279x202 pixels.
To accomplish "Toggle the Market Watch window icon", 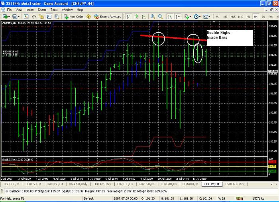I will 26,17.
